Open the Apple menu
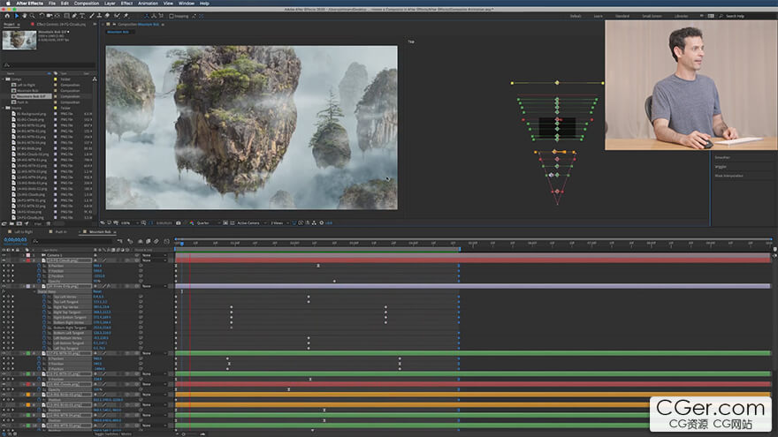Image resolution: width=778 pixels, height=437 pixels. 8,3
